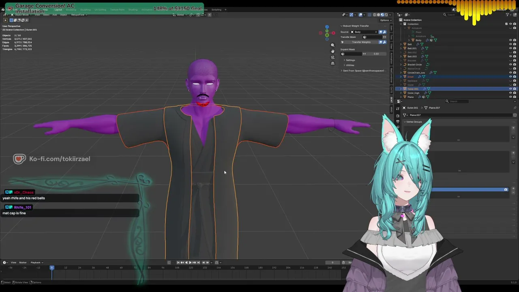The width and height of the screenshot is (519, 292).
Task: Hide Outer_high with its eye icon
Action: (x=510, y=93)
